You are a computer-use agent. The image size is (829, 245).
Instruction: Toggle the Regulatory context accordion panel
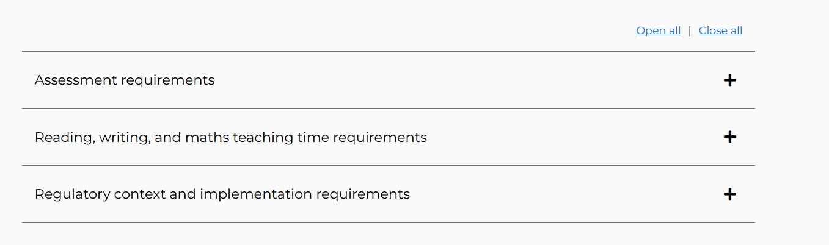(388, 194)
